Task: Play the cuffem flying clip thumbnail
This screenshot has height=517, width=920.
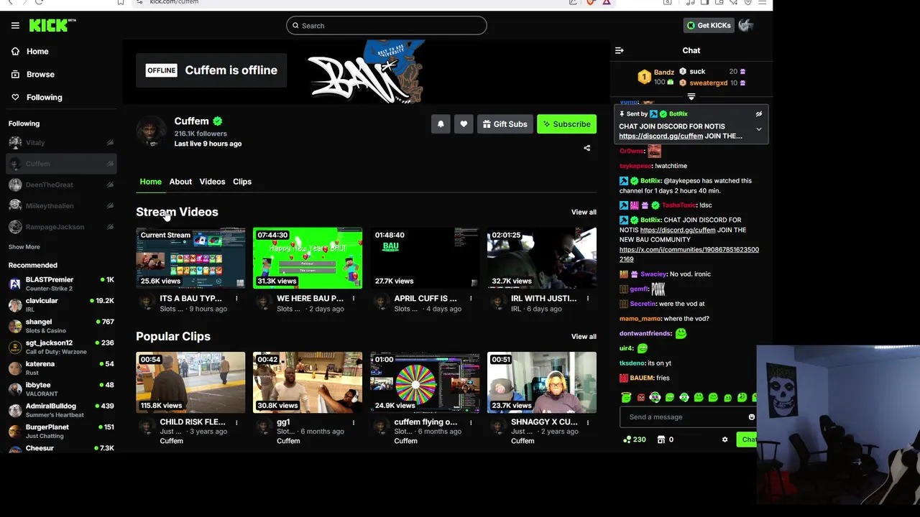Action: click(425, 382)
